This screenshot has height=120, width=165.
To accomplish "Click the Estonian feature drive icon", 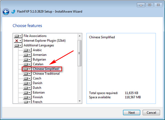I will tap(26, 93).
